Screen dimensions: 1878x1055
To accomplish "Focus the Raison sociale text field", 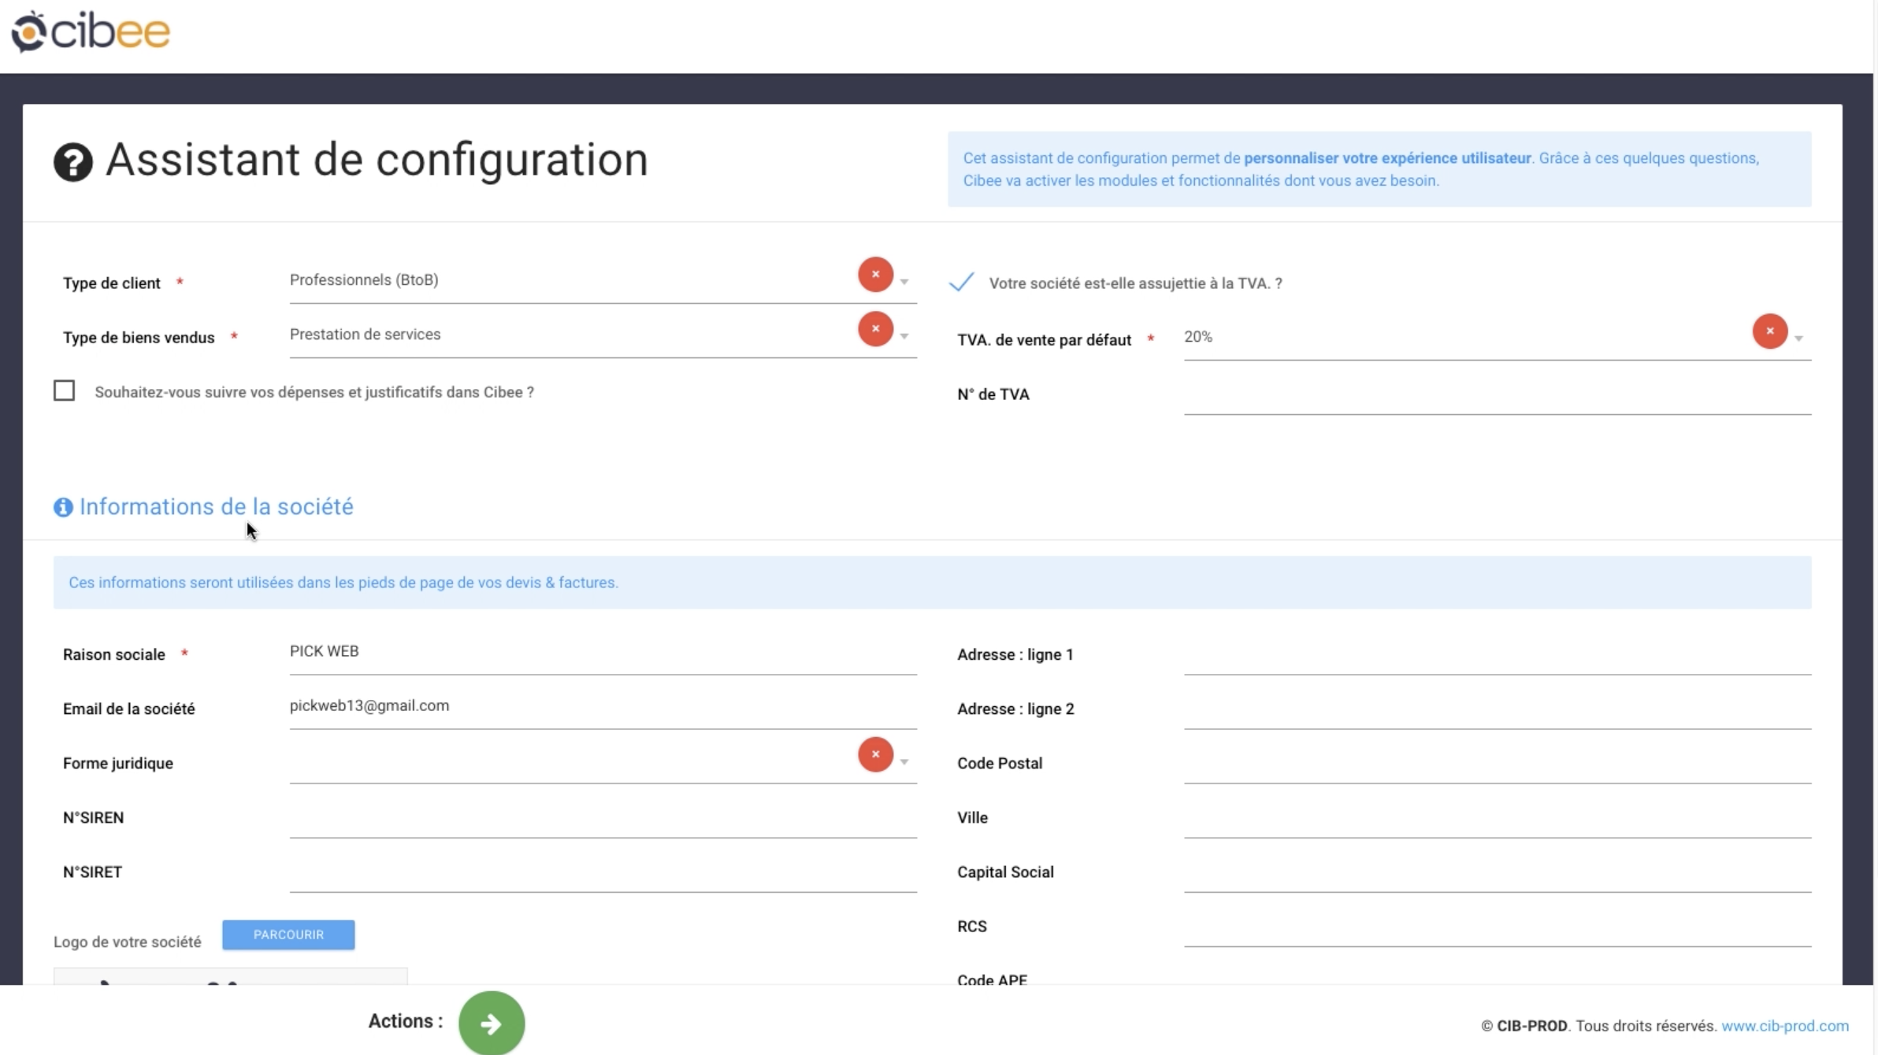I will click(603, 653).
